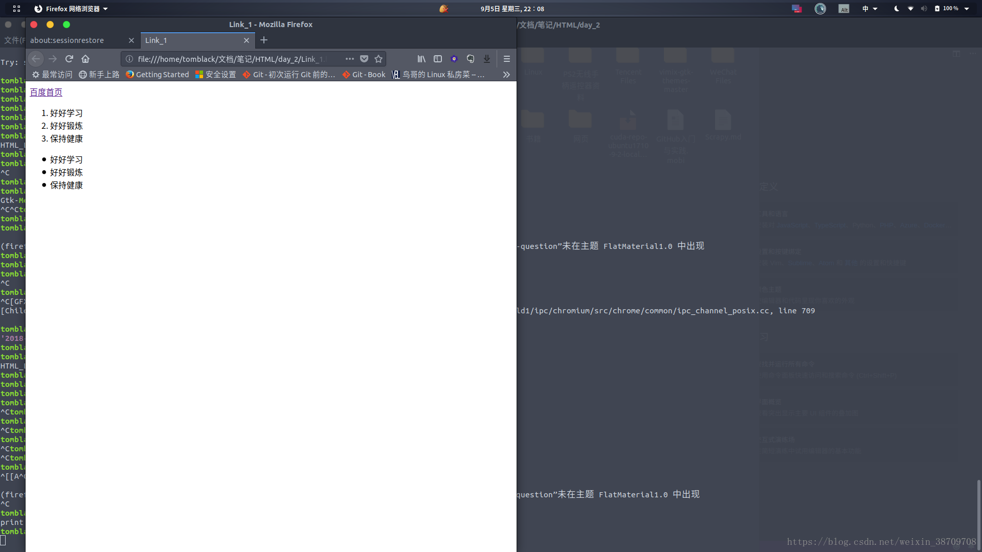Toggle night light moon icon in top bar

click(897, 9)
